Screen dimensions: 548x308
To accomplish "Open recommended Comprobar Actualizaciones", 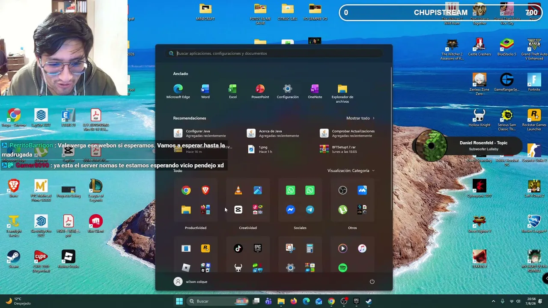I will point(348,133).
